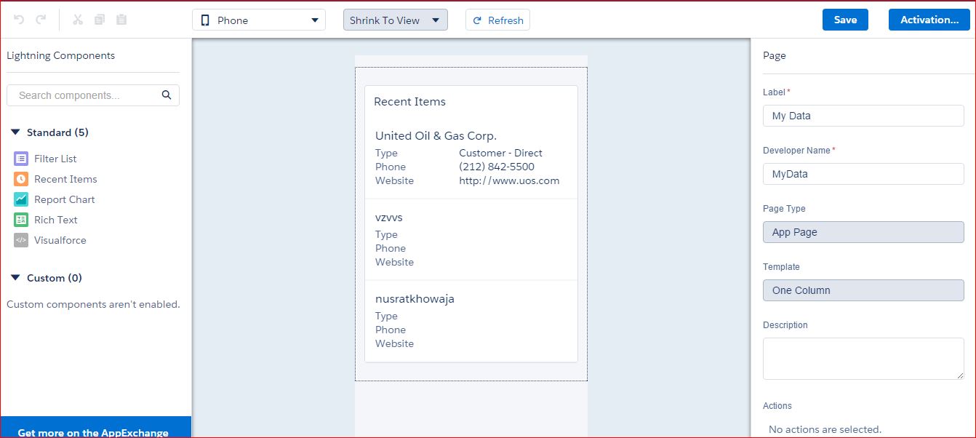The width and height of the screenshot is (976, 438).
Task: Click the Description text area
Action: point(863,359)
